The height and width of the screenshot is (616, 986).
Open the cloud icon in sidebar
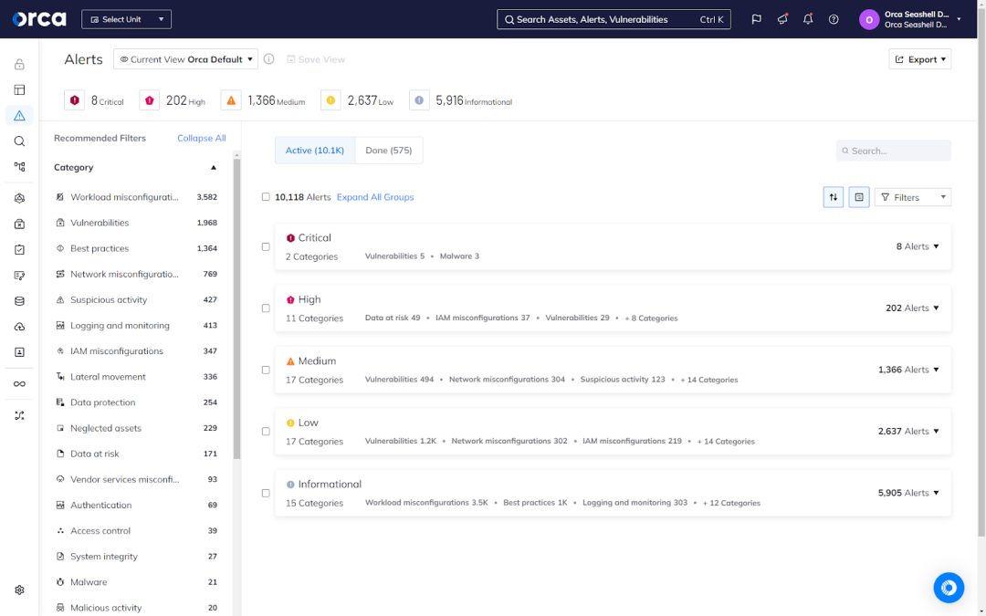click(19, 327)
